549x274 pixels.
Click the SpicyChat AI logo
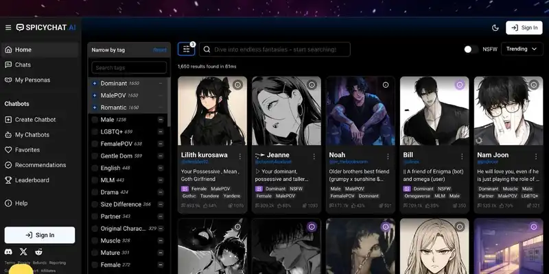click(46, 27)
